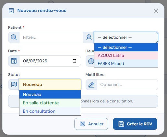Click the Annuler button
167x137 pixels.
coord(91,124)
